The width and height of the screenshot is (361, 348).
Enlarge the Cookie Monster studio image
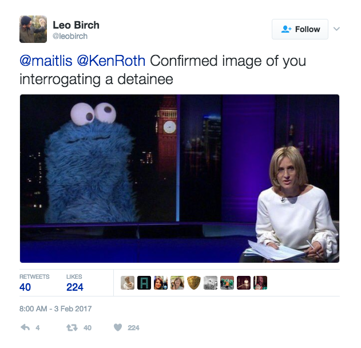(180, 179)
